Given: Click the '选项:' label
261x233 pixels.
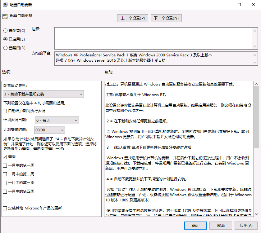Looking at the screenshot, I should 6,72.
